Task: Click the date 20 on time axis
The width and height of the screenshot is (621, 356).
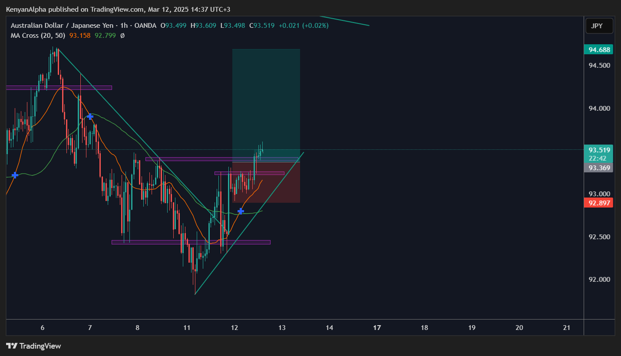Action: click(x=519, y=328)
